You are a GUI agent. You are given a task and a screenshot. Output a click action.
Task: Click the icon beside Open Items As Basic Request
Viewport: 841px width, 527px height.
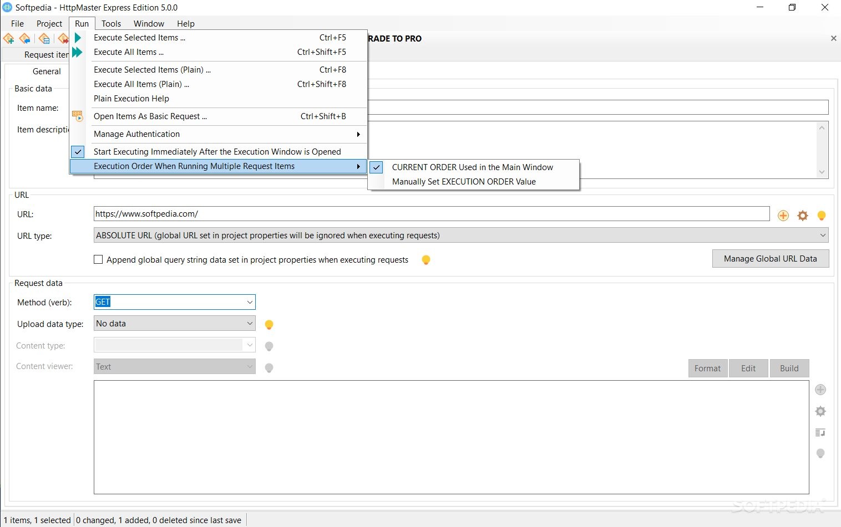pos(77,116)
